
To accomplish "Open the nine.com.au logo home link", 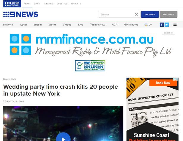I will pos(12,4).
